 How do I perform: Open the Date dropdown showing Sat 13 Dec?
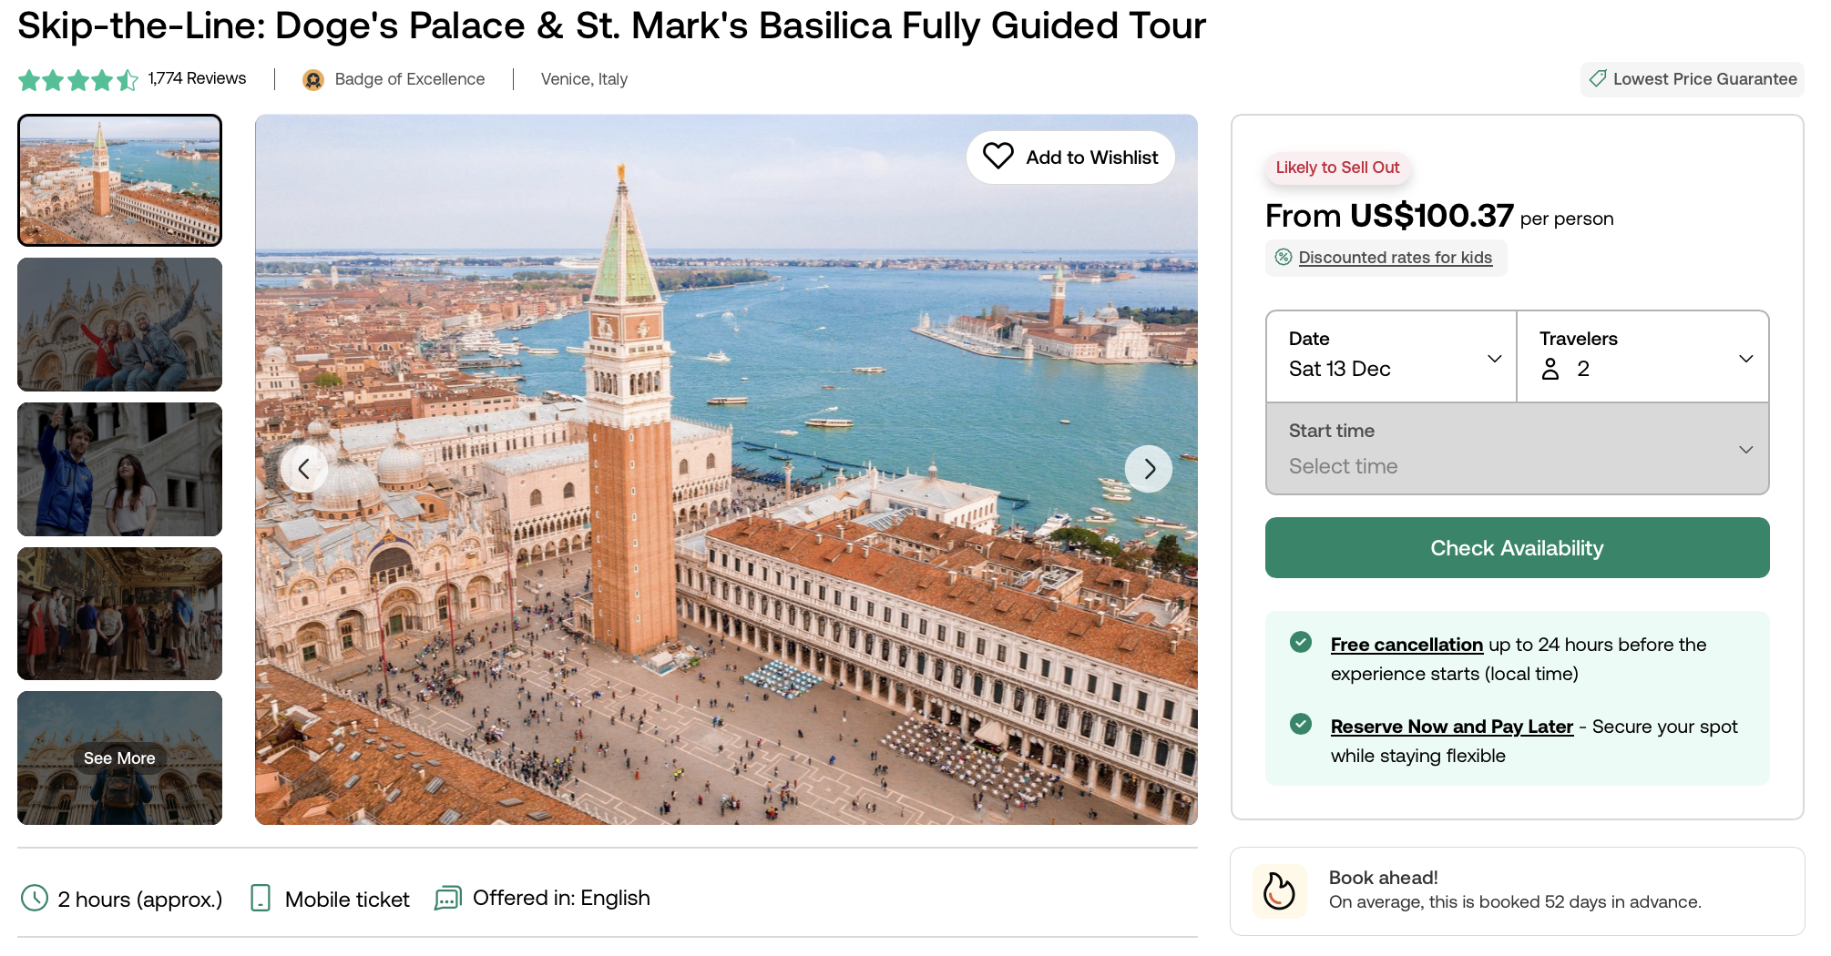click(1391, 356)
